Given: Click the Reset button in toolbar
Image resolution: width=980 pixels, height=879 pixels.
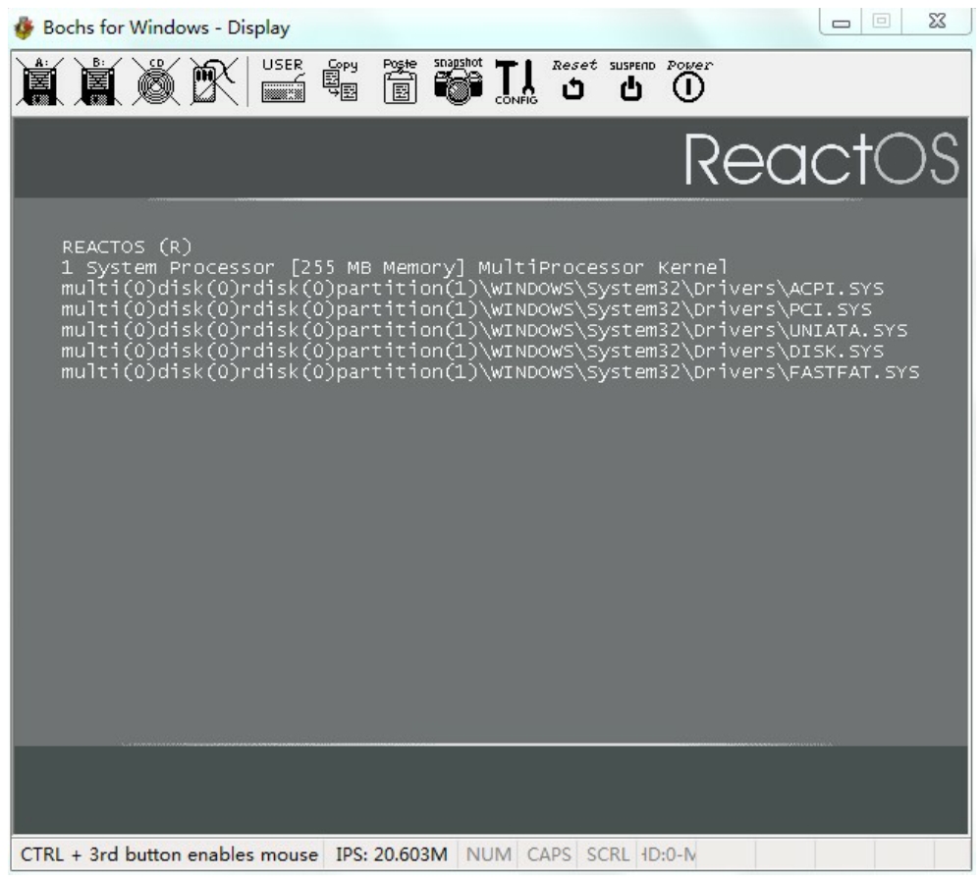Looking at the screenshot, I should pos(573,81).
